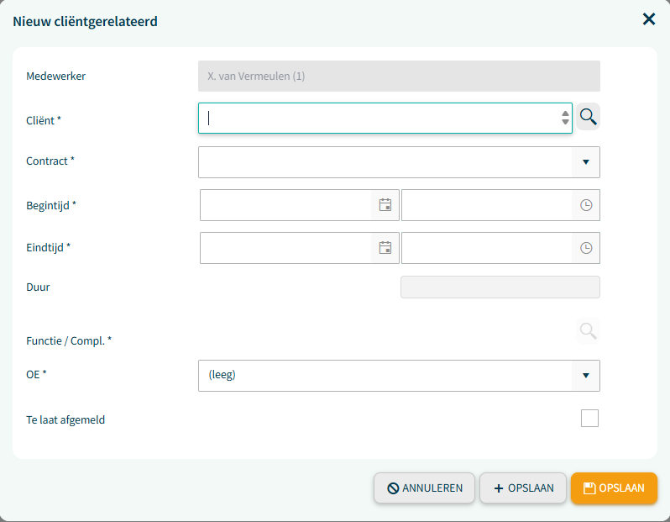
Task: Expand the Contract dropdown arrow
Action: [x=586, y=162]
